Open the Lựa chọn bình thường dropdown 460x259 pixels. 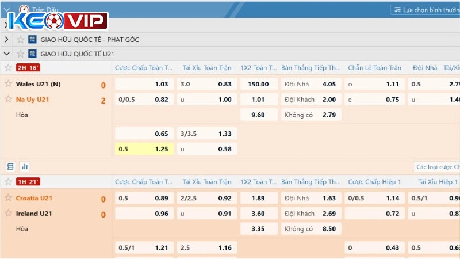pos(425,10)
